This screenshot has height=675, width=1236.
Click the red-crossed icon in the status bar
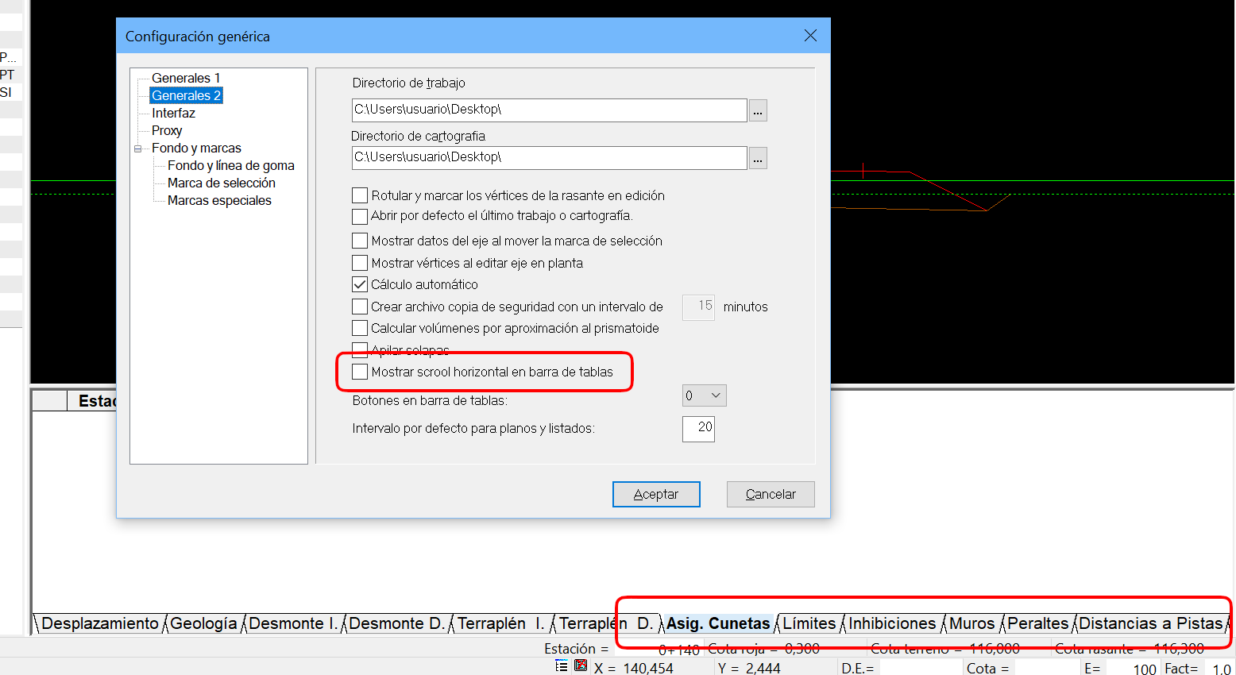tap(581, 666)
